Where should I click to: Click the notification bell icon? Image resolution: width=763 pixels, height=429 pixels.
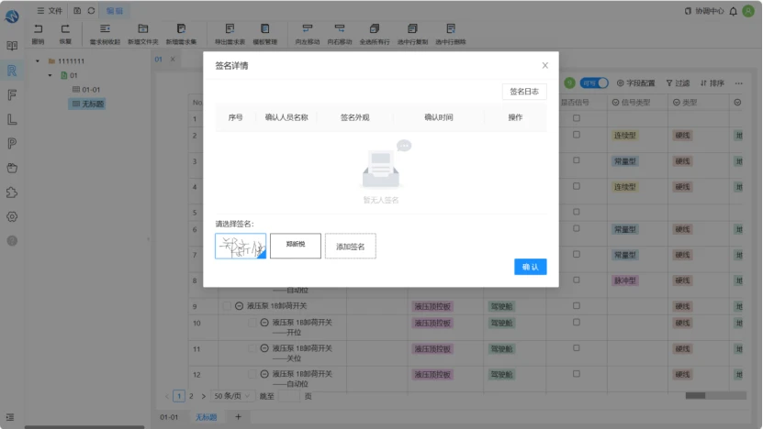(x=733, y=11)
